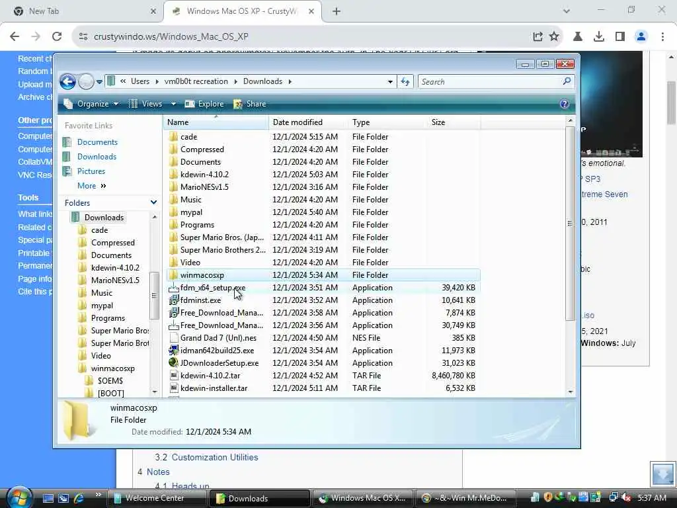The height and width of the screenshot is (508, 677).
Task: Collapse the Folders pane chevron
Action: pyautogui.click(x=153, y=202)
